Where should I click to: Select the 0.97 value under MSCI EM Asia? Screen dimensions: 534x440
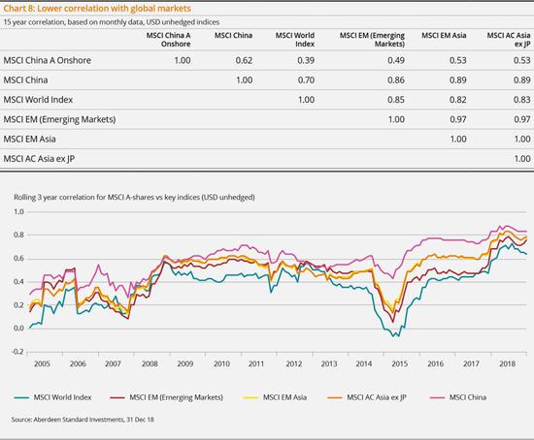pyautogui.click(x=457, y=119)
